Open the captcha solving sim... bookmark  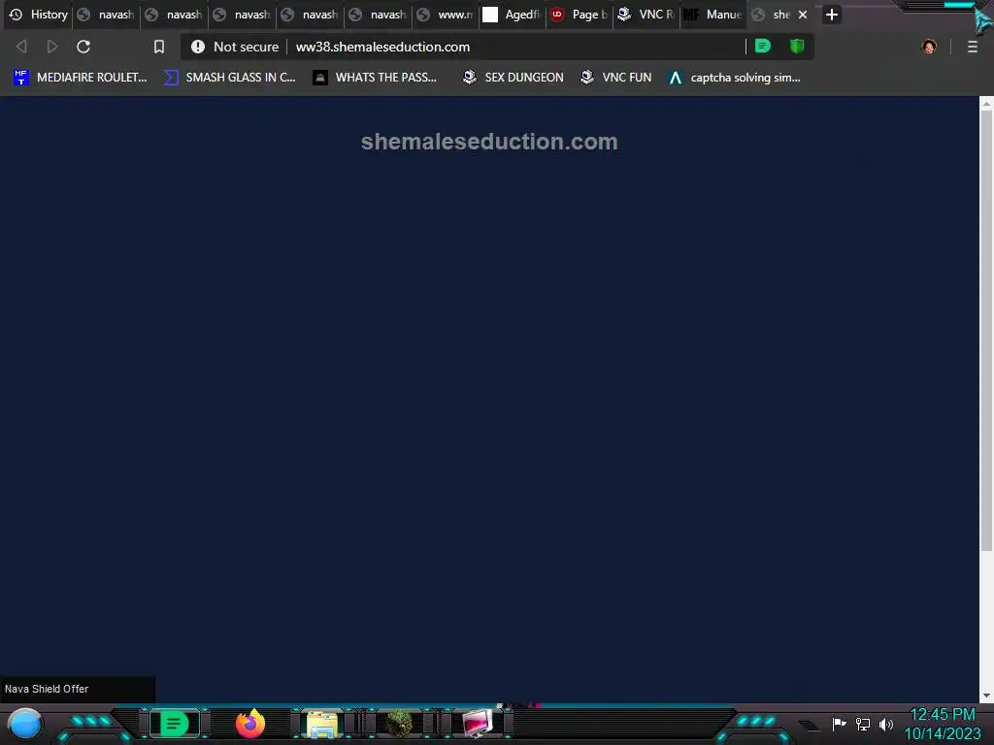coord(735,78)
